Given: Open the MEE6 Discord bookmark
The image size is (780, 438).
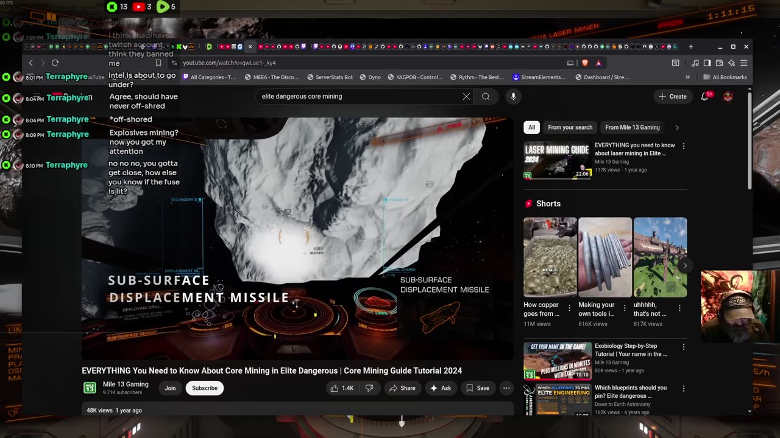Looking at the screenshot, I should pos(272,77).
